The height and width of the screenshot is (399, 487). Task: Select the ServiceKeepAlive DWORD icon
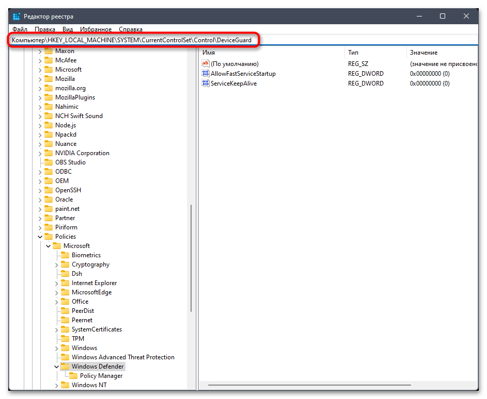coord(206,83)
